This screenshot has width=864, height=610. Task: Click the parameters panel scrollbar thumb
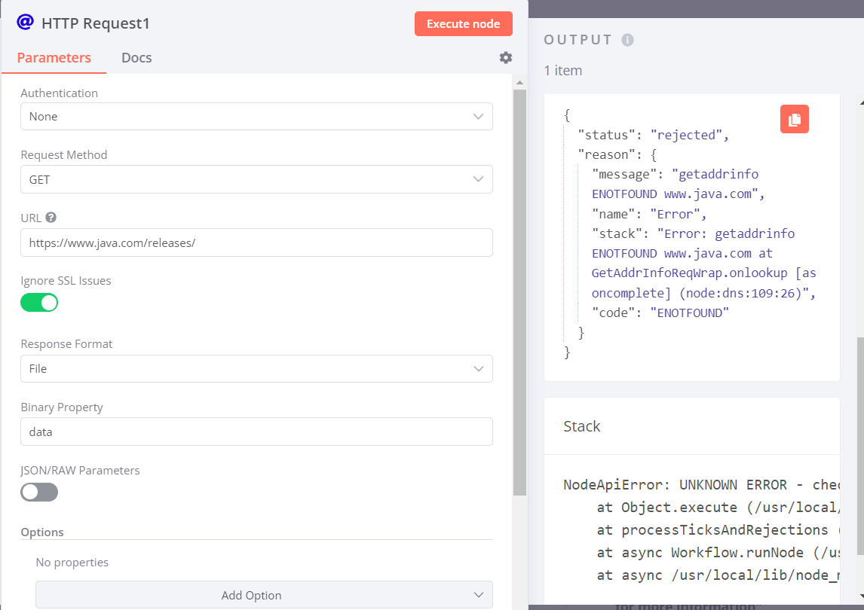click(519, 291)
